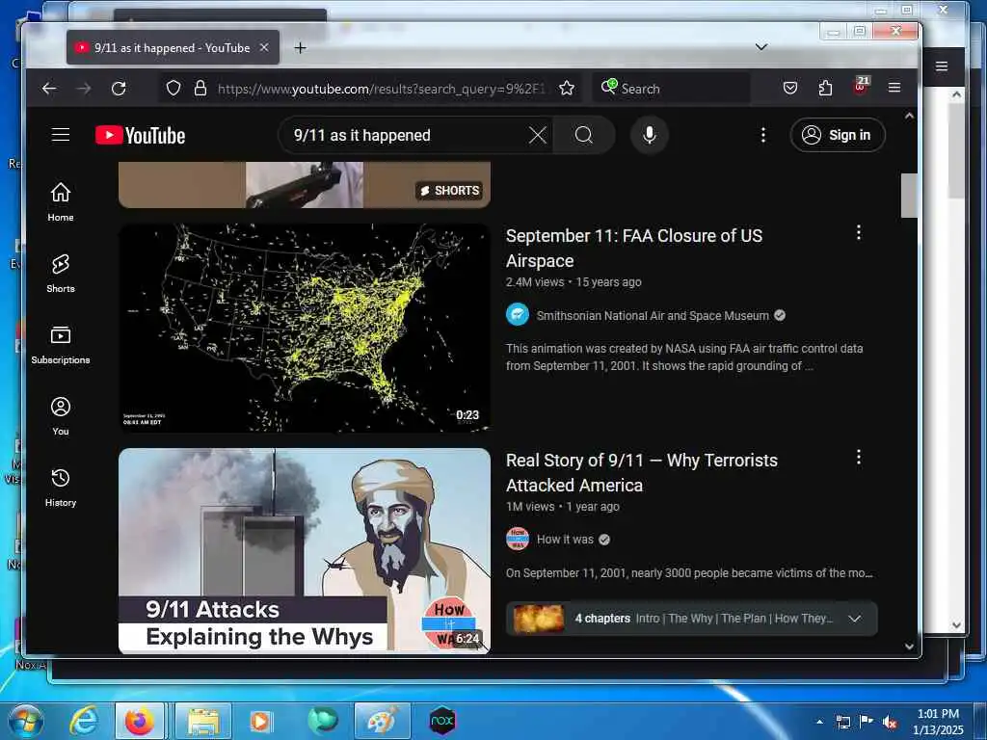
Task: Click page scrollbar up arrow
Action: (909, 116)
